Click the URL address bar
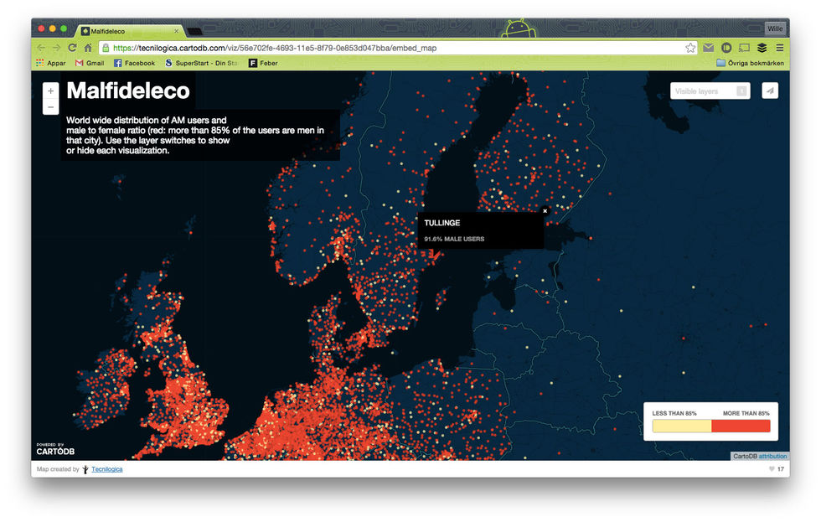This screenshot has height=522, width=821. coord(394,48)
